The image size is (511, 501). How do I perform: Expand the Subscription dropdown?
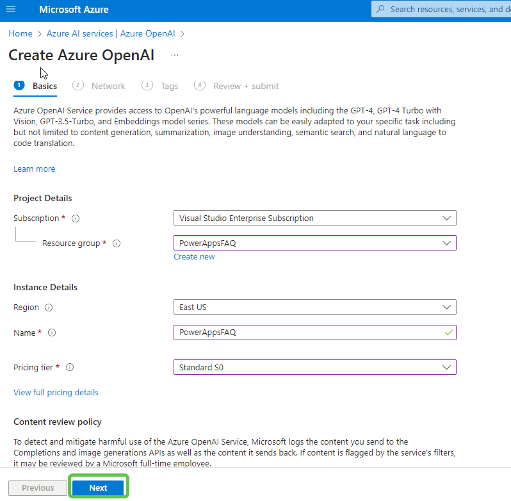(x=314, y=218)
